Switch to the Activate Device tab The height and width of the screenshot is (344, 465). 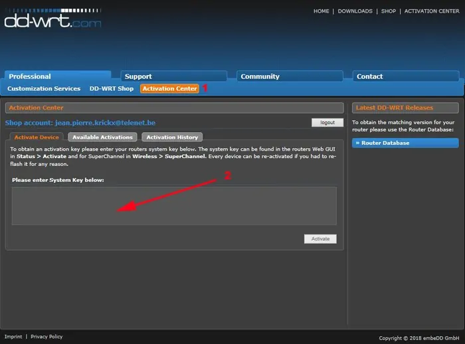point(37,137)
